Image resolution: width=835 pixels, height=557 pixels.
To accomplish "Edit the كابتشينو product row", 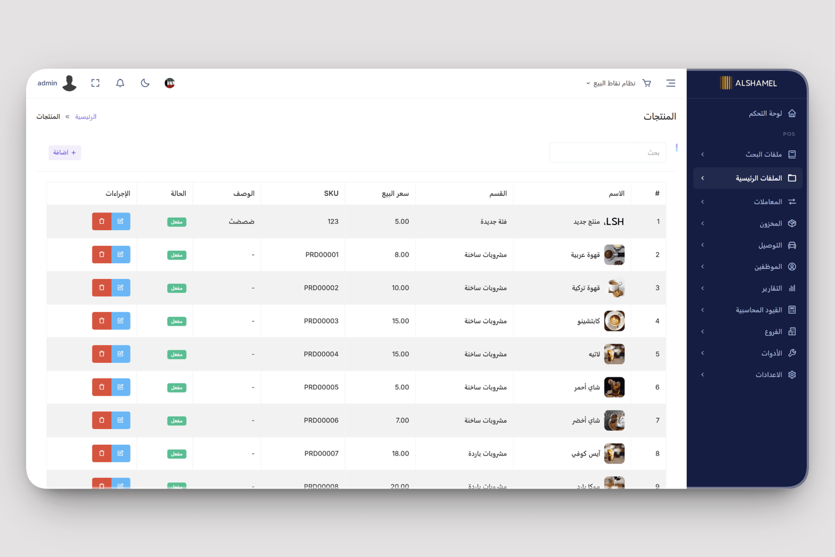I will [121, 321].
